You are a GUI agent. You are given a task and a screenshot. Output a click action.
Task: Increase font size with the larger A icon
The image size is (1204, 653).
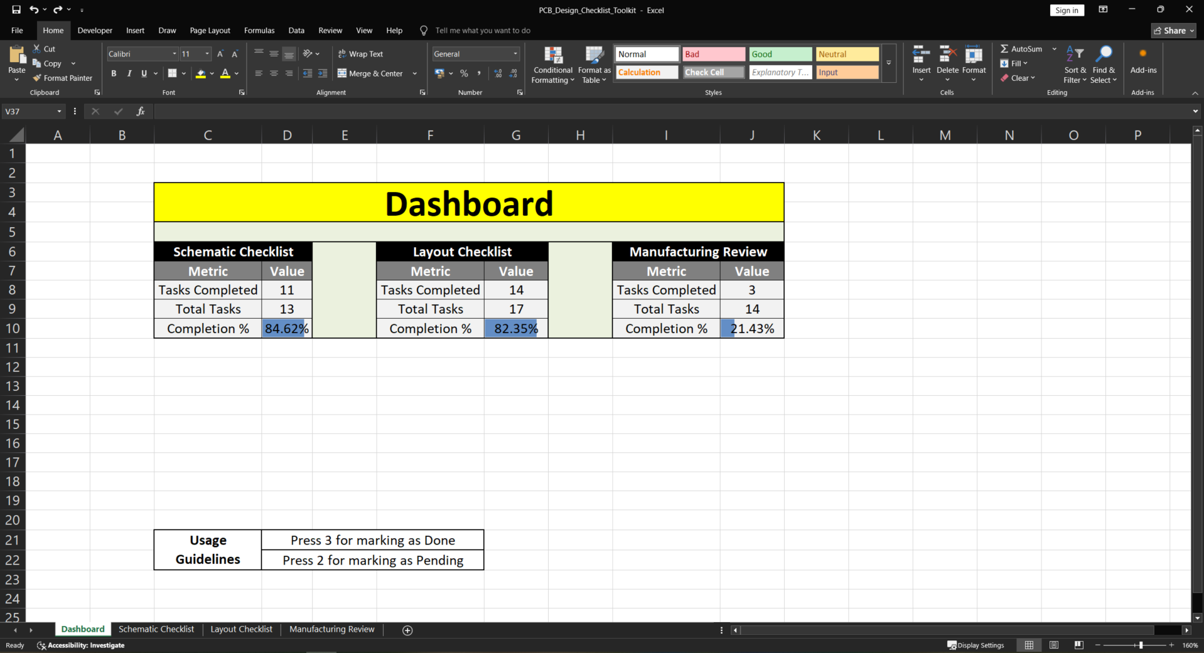220,54
